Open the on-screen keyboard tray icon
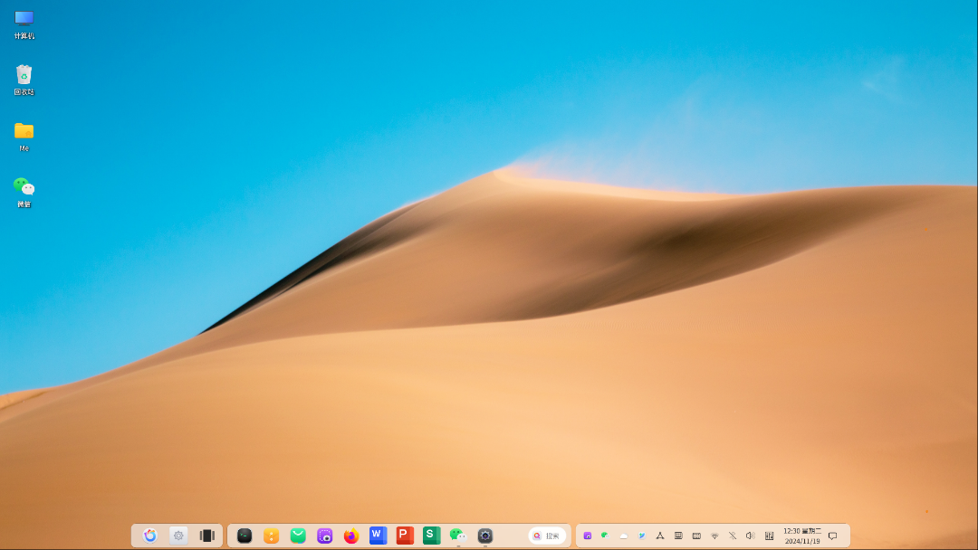Image resolution: width=978 pixels, height=550 pixels. 678,536
